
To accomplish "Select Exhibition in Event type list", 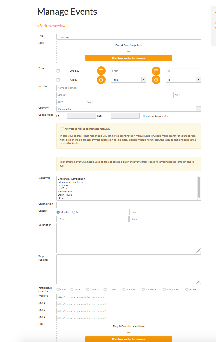I will pos(64,185).
